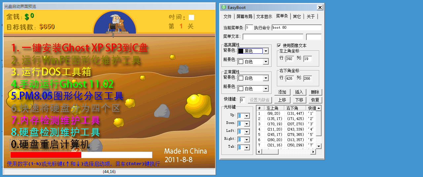Viewport: 423px width, 177px height.
Task: Open the Down cursor key dropdown
Action: pyautogui.click(x=247, y=124)
